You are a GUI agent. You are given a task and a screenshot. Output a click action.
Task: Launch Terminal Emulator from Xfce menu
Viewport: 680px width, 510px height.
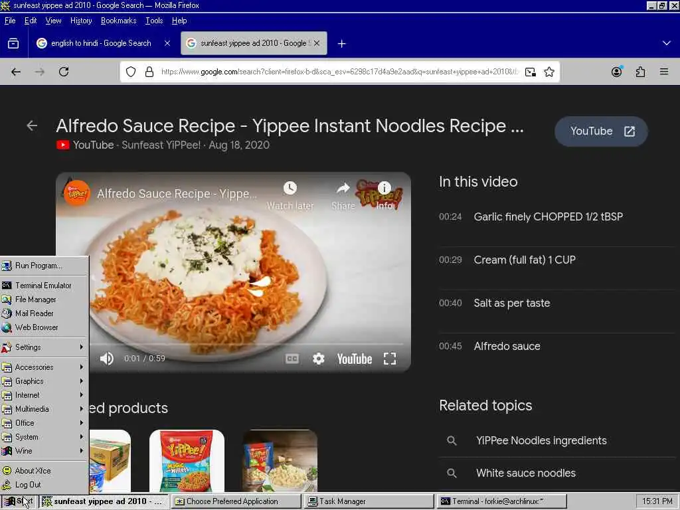click(x=44, y=286)
